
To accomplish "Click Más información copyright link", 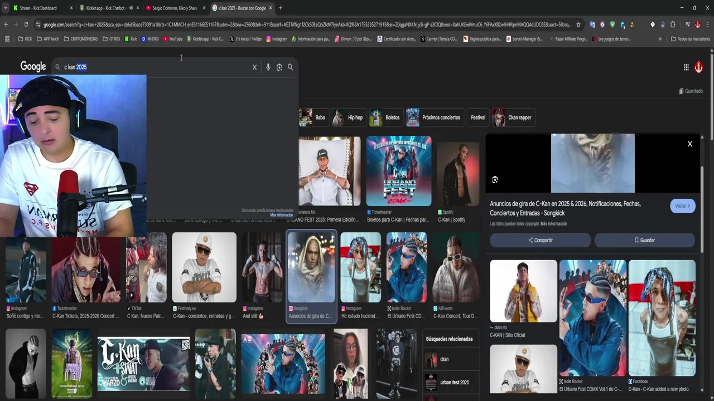I will [x=553, y=224].
